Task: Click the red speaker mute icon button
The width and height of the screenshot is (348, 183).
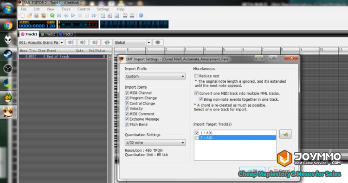Action: (x=95, y=42)
